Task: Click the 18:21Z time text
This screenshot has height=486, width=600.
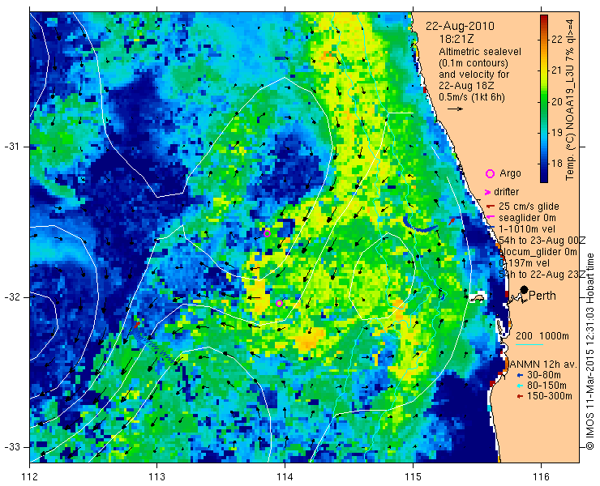Action: pos(456,39)
